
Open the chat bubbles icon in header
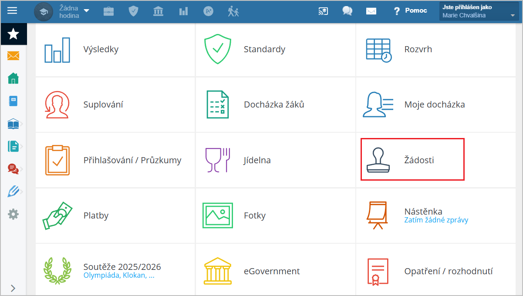347,11
